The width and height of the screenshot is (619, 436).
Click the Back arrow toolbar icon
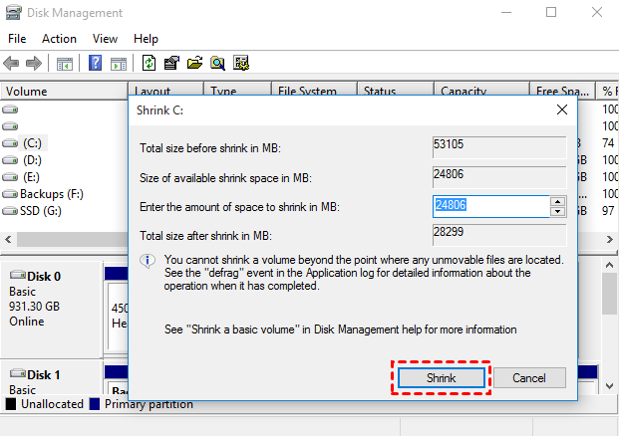click(x=12, y=64)
